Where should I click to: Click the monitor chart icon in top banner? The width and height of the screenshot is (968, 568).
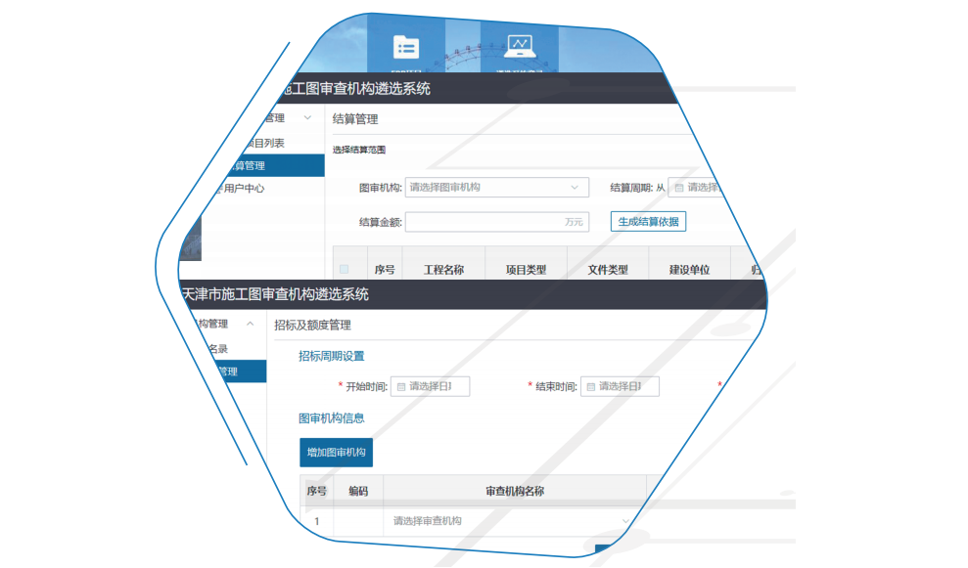coord(519,46)
